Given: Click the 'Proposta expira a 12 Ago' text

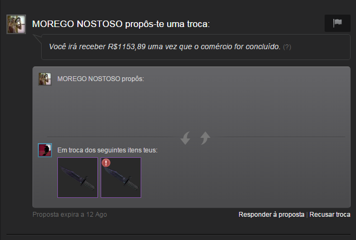Looking at the screenshot, I should (70, 215).
